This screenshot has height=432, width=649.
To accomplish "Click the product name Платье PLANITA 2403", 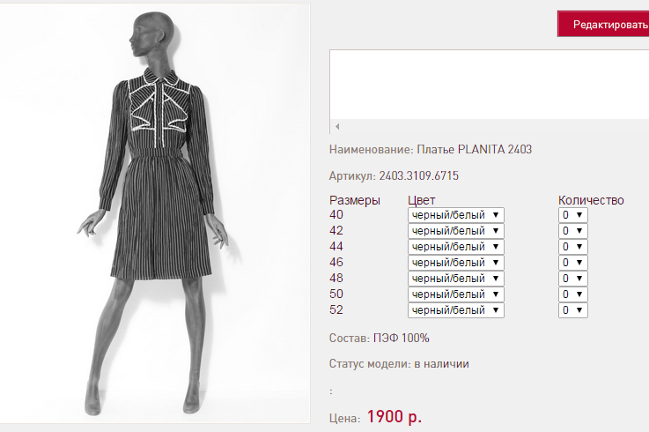I will (474, 149).
